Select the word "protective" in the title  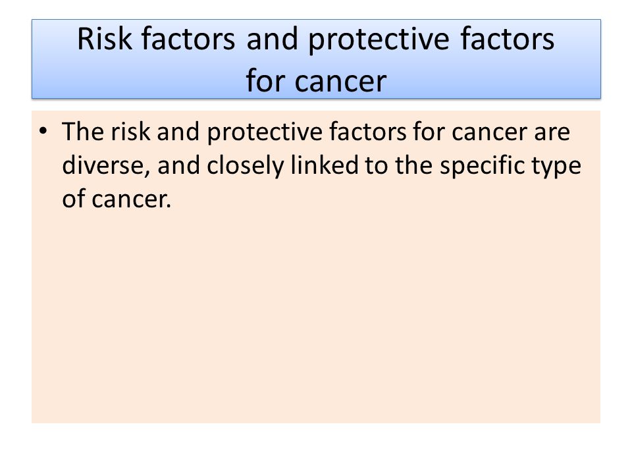point(379,40)
